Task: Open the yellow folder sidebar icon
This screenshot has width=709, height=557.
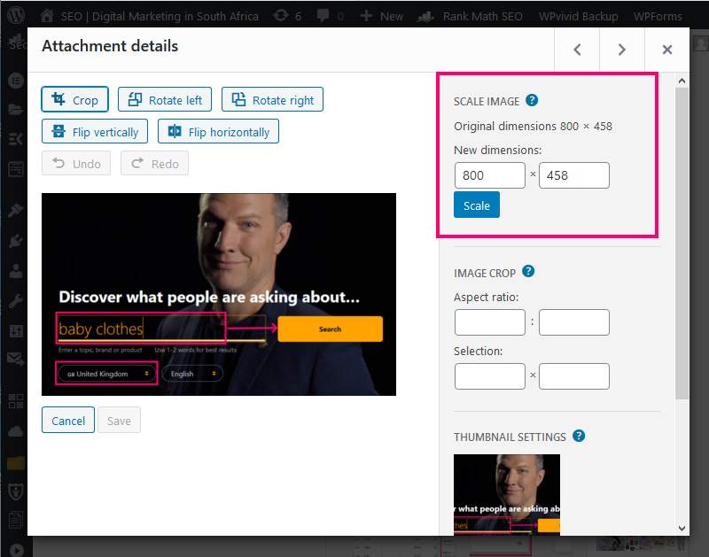Action: [x=16, y=463]
